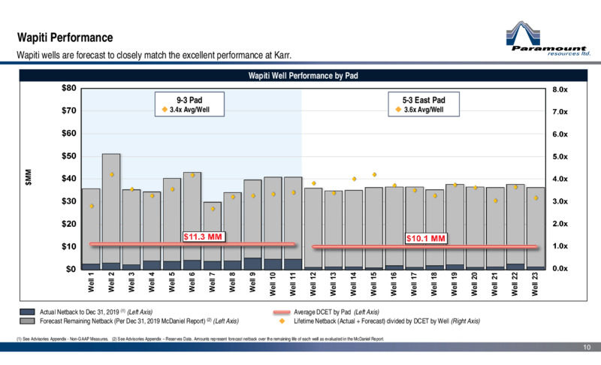This screenshot has height=365, width=601.
Task: Click the Wapiti wells forecast subtitle sentence
Action: click(x=154, y=55)
